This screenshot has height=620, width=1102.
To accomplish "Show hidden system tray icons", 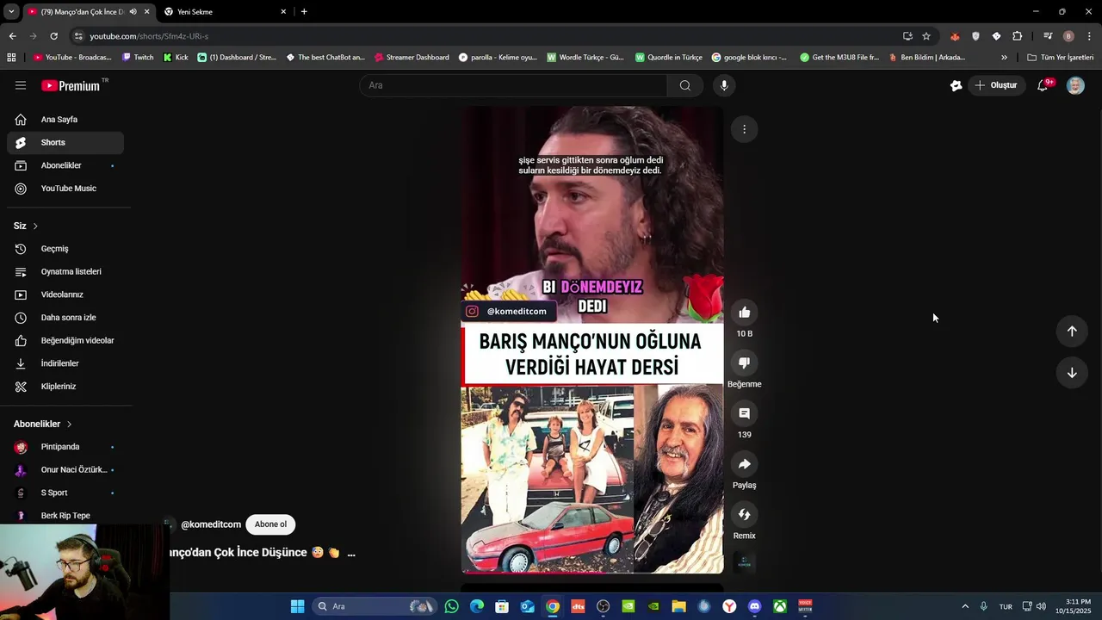I will click(965, 606).
